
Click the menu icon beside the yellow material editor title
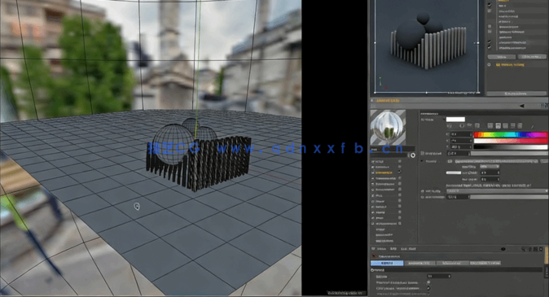click(372, 100)
